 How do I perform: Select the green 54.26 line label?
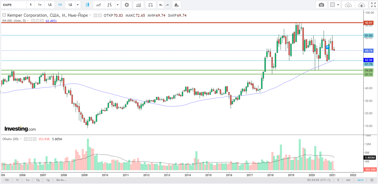tap(369, 70)
